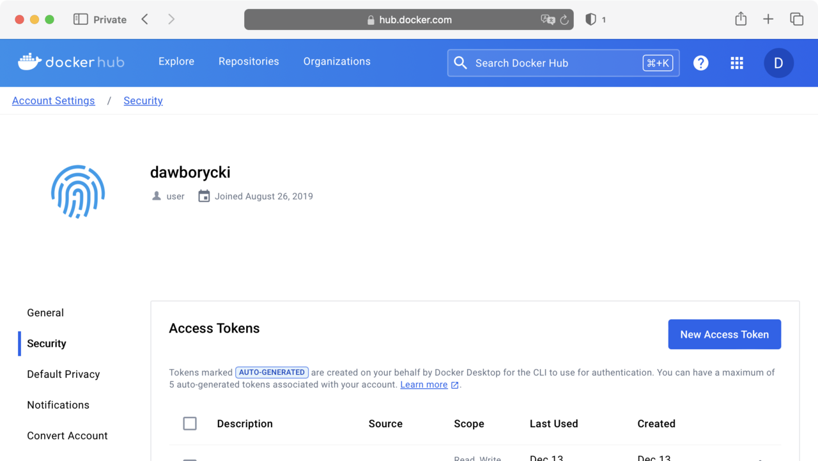
Task: Switch to General settings tab
Action: click(45, 313)
